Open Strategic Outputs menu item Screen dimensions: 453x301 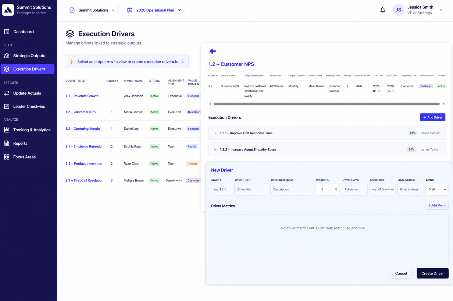tap(27, 56)
